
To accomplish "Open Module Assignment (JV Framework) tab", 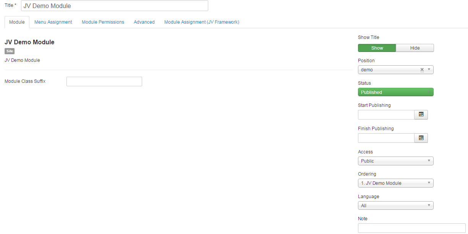I will [x=202, y=22].
